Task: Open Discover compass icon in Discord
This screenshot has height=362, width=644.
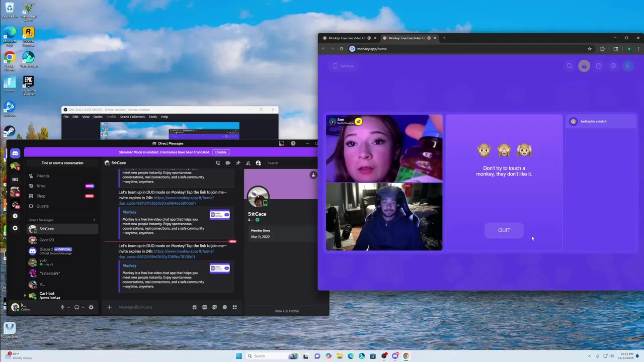Action: pyautogui.click(x=15, y=228)
